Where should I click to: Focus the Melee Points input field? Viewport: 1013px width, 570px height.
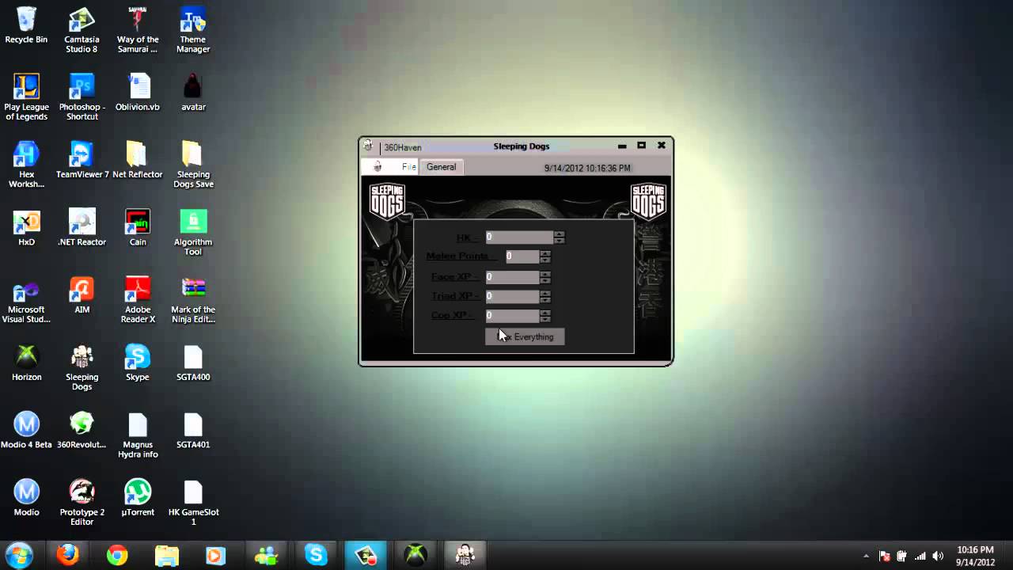click(522, 256)
